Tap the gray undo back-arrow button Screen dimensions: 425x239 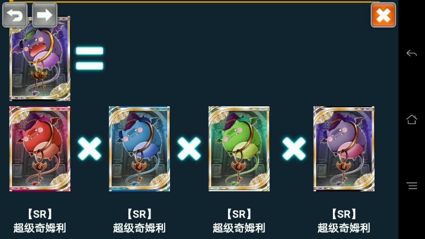(x=15, y=15)
